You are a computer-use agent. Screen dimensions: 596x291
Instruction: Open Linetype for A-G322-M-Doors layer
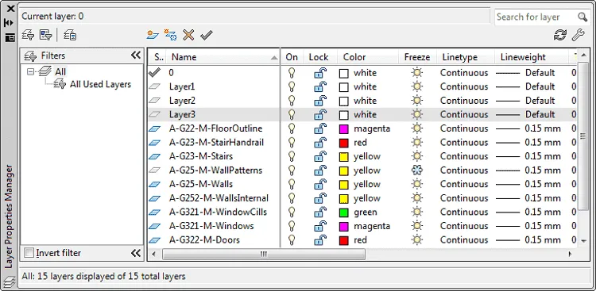coord(464,239)
